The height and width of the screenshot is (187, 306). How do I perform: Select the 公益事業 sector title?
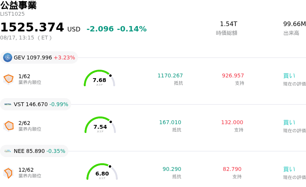point(18,5)
